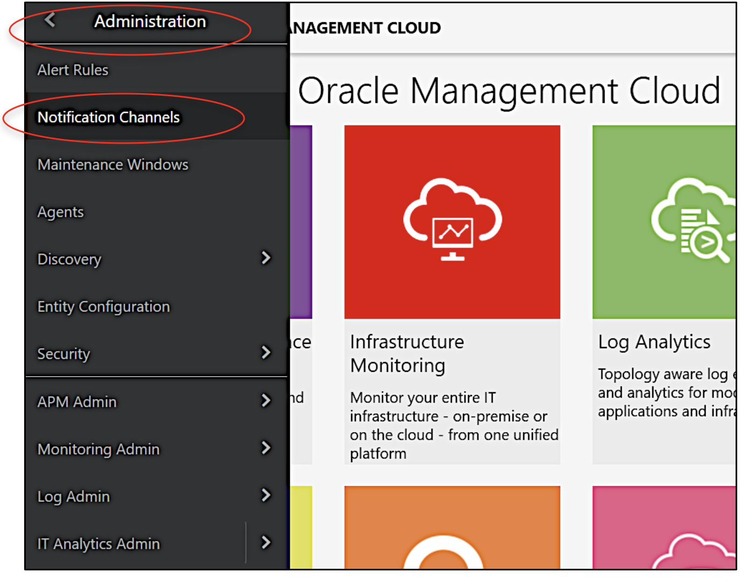Select Notification Channels from the menu
Screen dimensions: 741x579
click(108, 117)
